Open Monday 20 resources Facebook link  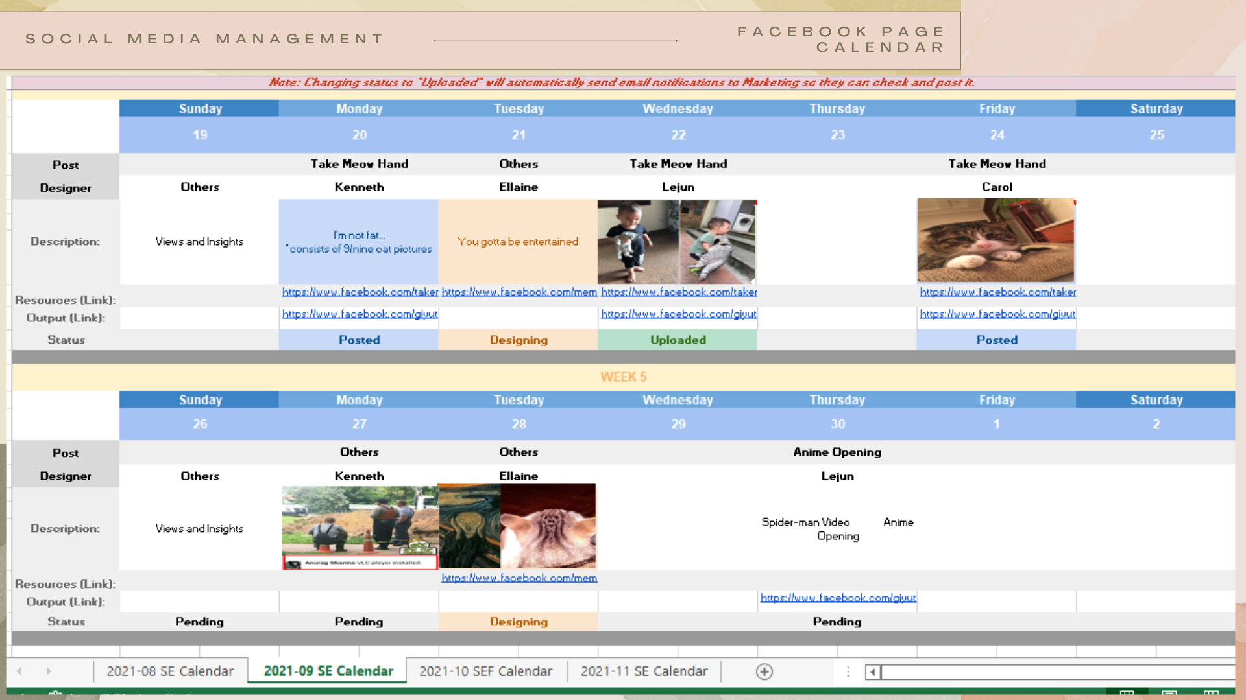360,292
